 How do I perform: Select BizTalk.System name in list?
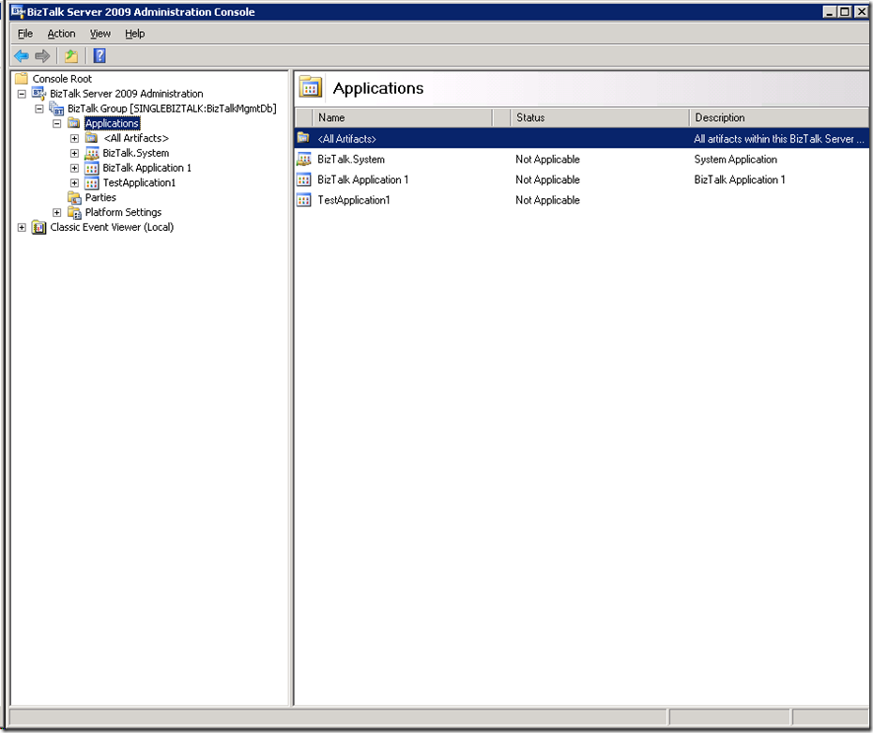(x=351, y=160)
